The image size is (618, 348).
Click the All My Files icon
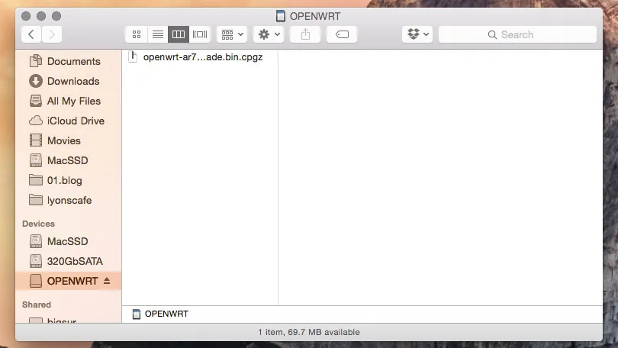pyautogui.click(x=35, y=101)
